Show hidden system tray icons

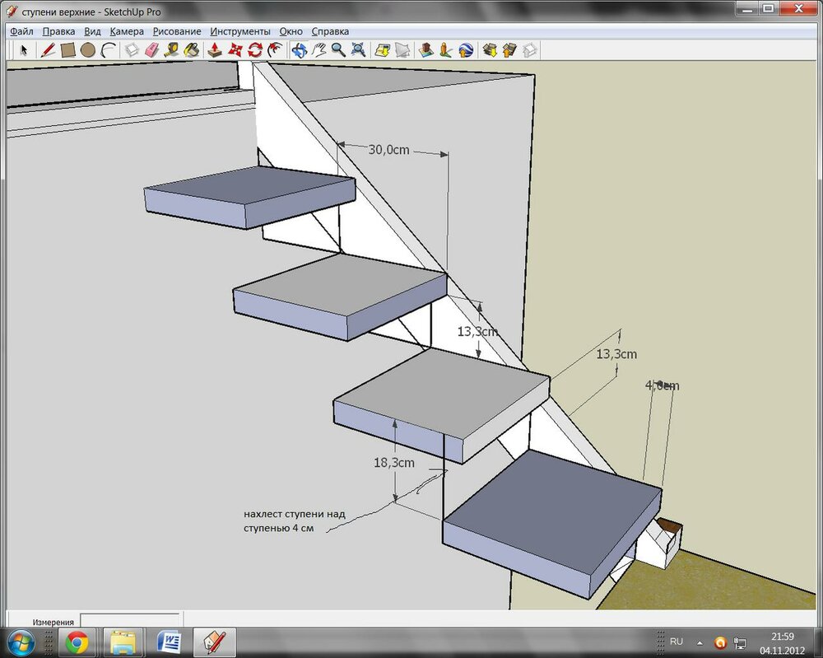(x=700, y=642)
